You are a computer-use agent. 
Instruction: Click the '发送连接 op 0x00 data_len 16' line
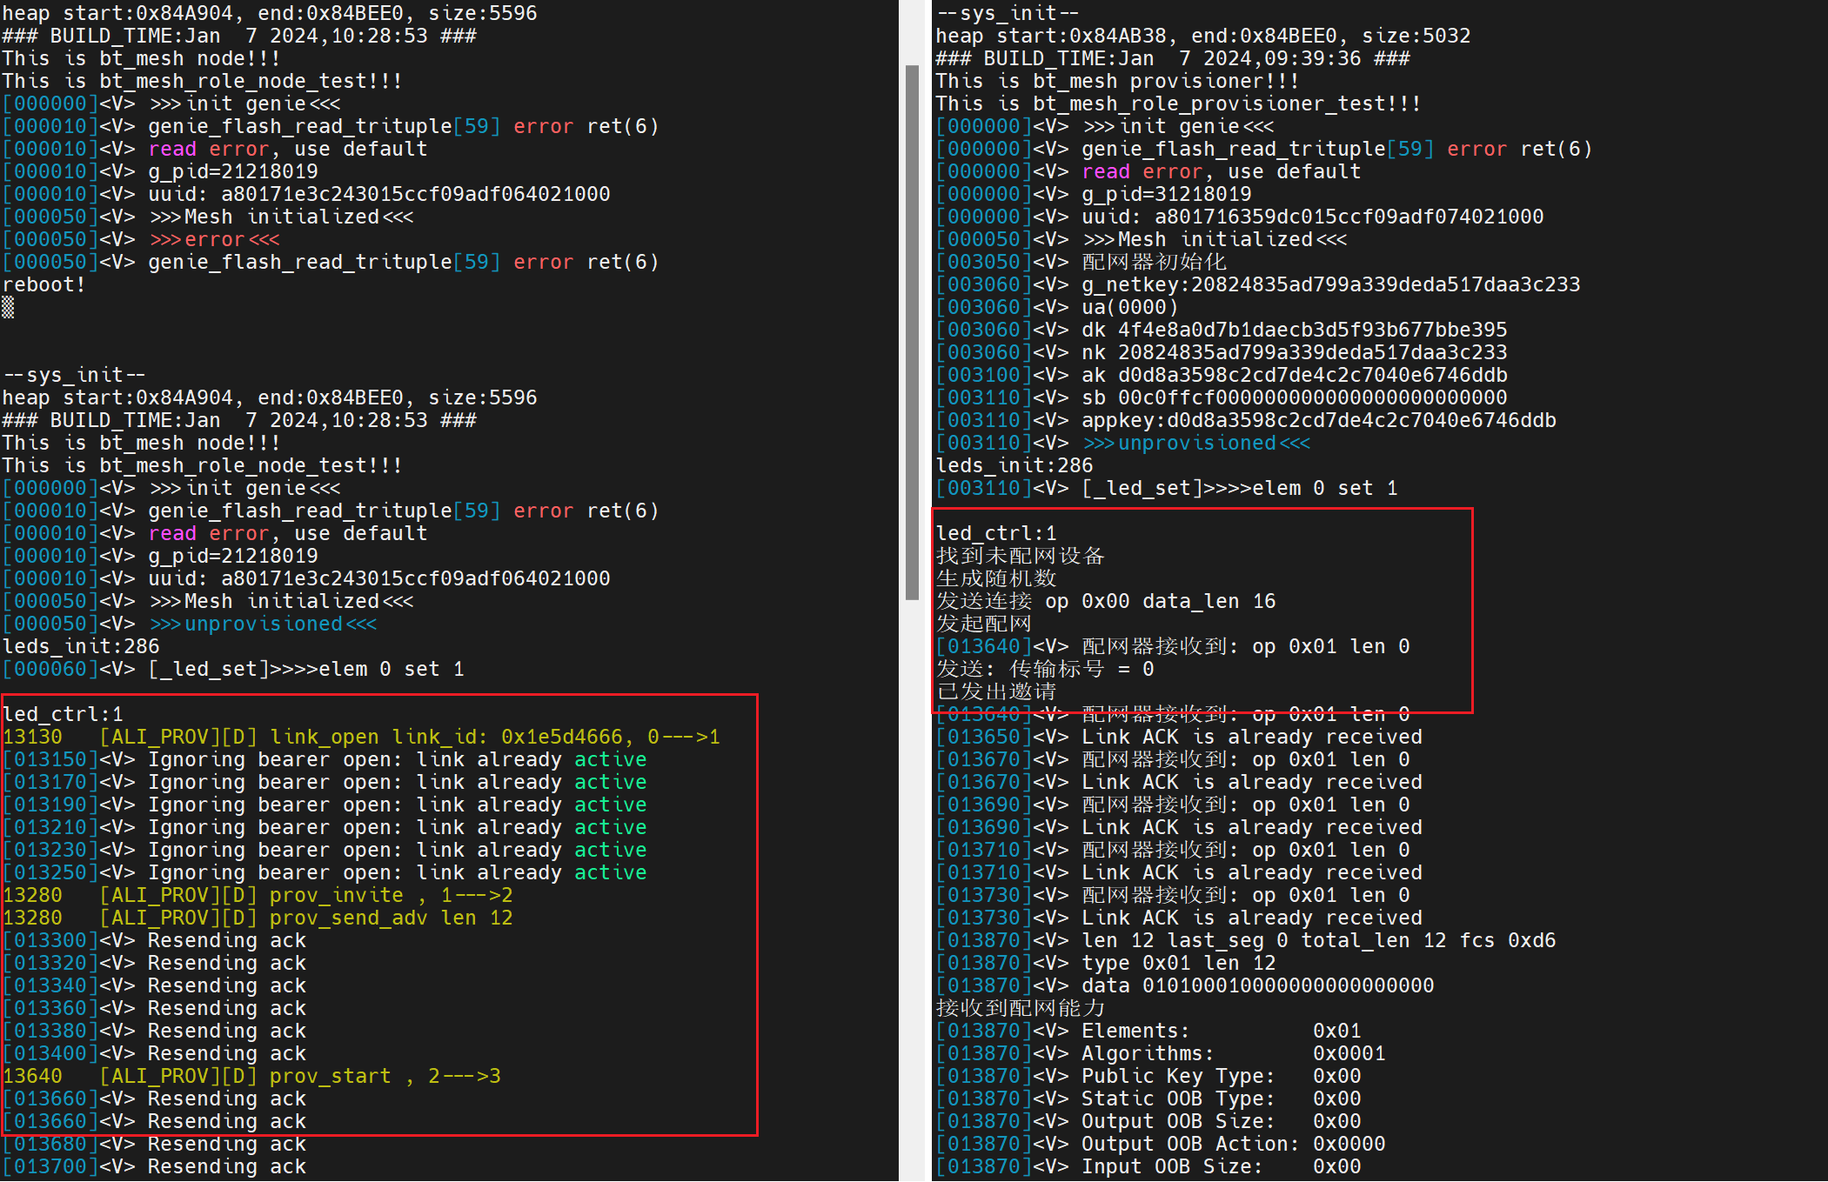[x=1105, y=601]
